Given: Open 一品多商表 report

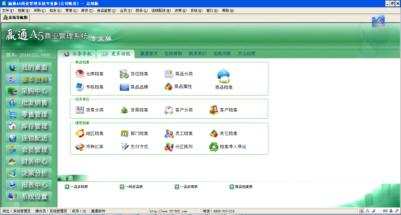Looking at the screenshot, I should point(186,187).
